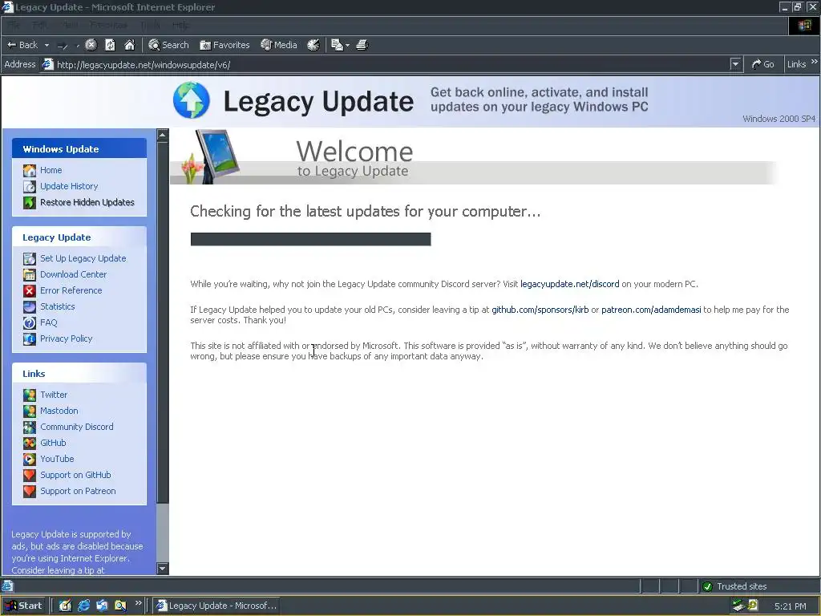Open the FAQ link
The image size is (821, 616).
tap(49, 322)
